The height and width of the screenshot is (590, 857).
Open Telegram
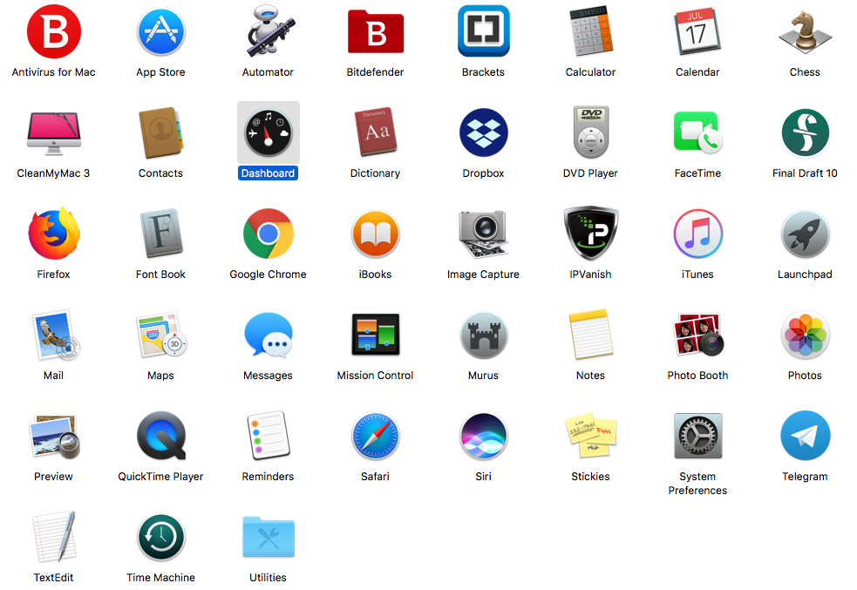[805, 436]
